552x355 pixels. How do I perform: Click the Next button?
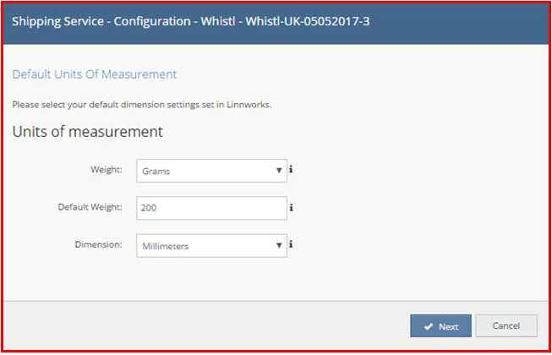point(440,325)
